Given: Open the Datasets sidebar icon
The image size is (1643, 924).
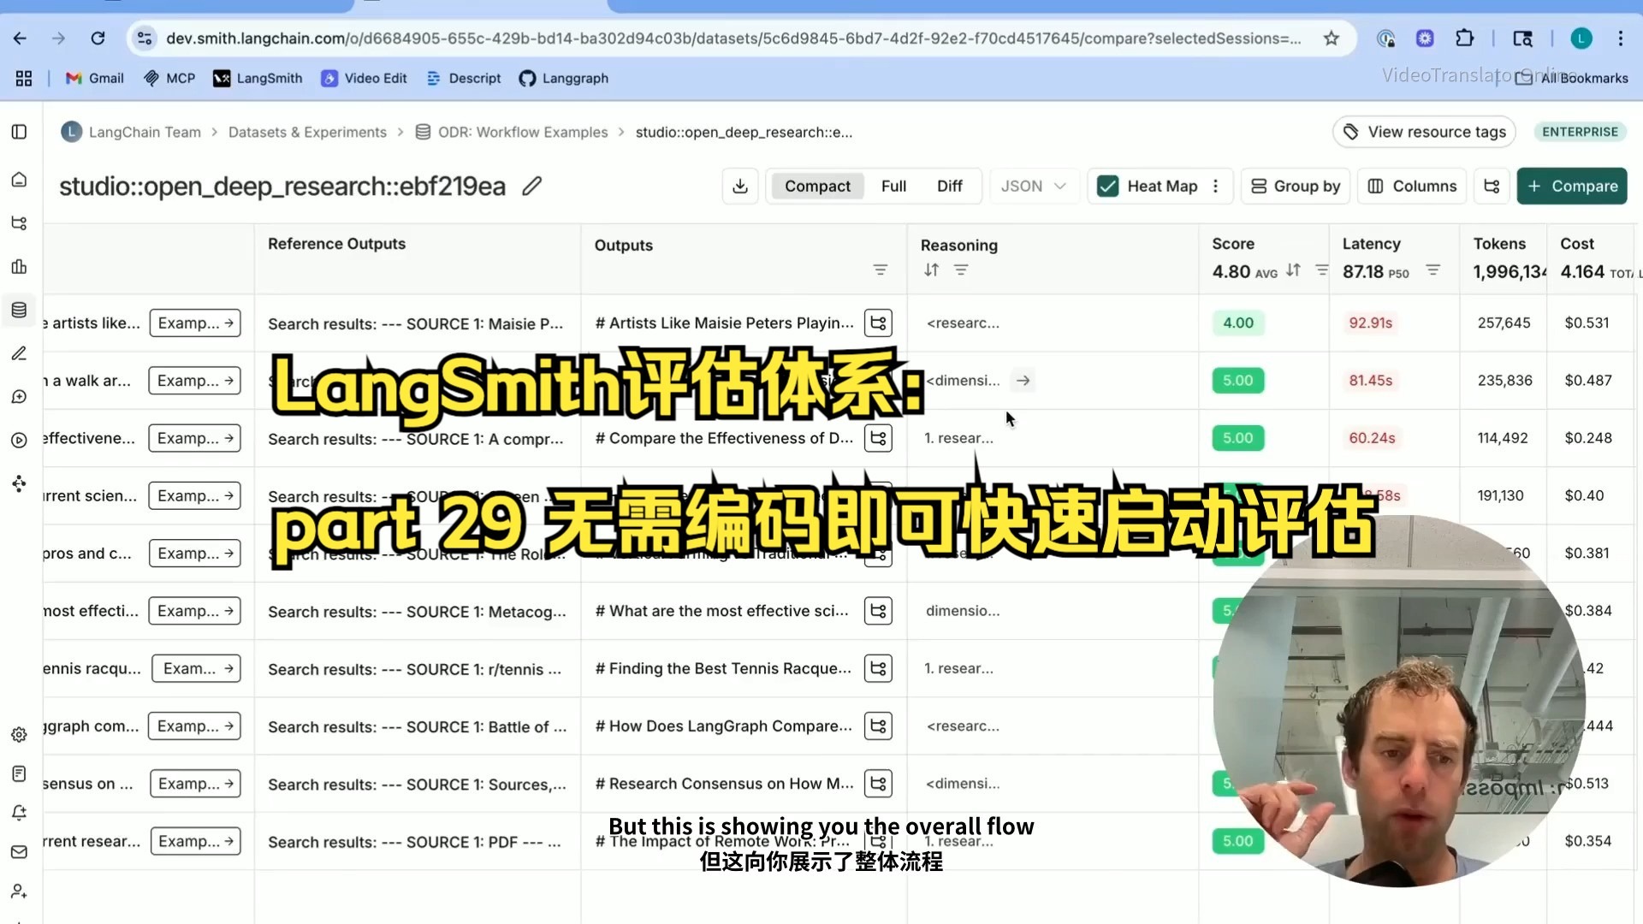Looking at the screenshot, I should [19, 310].
